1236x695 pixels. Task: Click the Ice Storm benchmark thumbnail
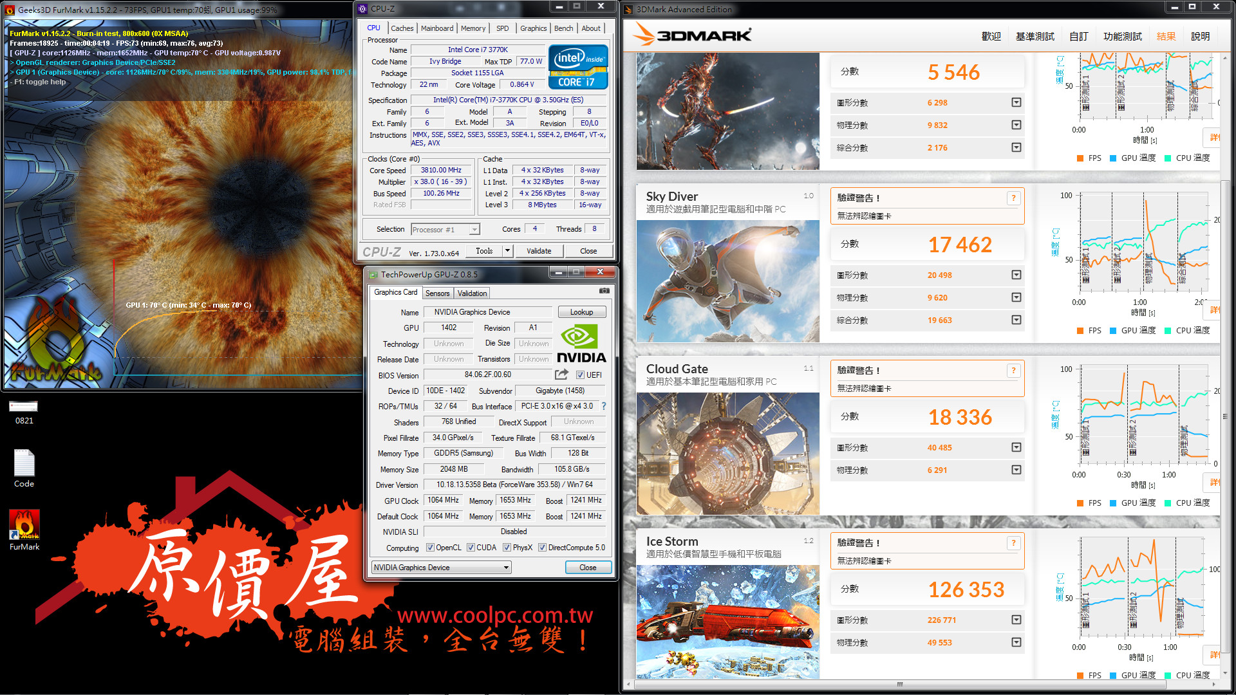pos(728,622)
